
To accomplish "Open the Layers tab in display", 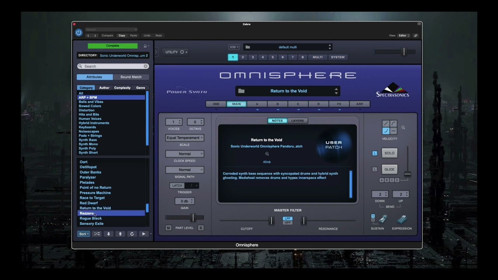I will click(x=298, y=121).
